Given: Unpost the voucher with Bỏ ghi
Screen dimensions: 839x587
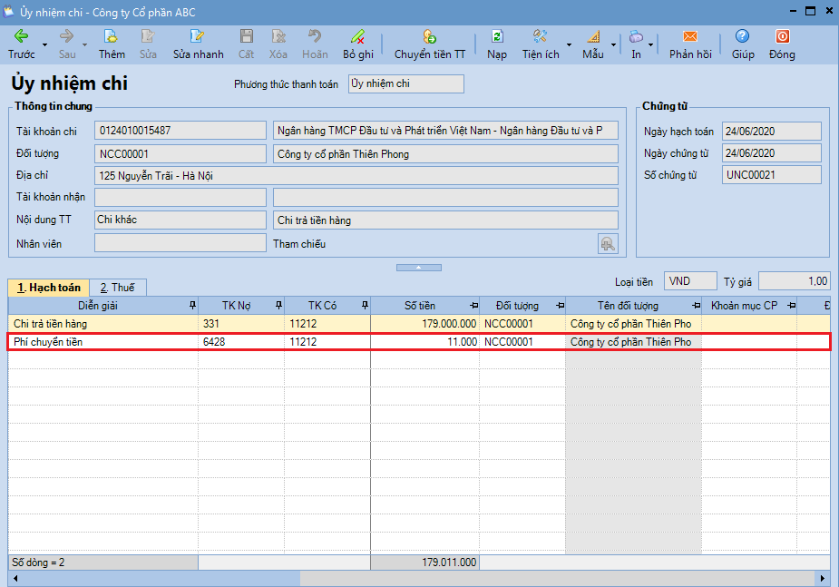Looking at the screenshot, I should pos(358,44).
